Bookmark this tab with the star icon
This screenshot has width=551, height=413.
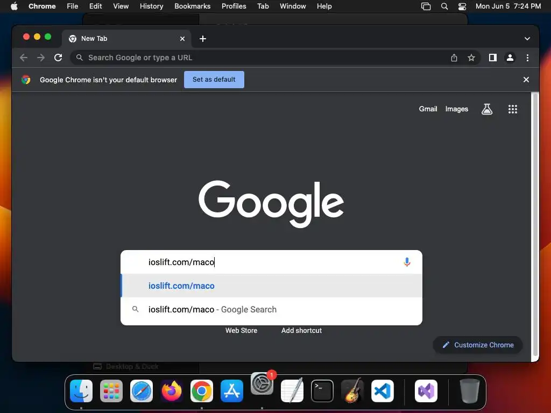471,58
